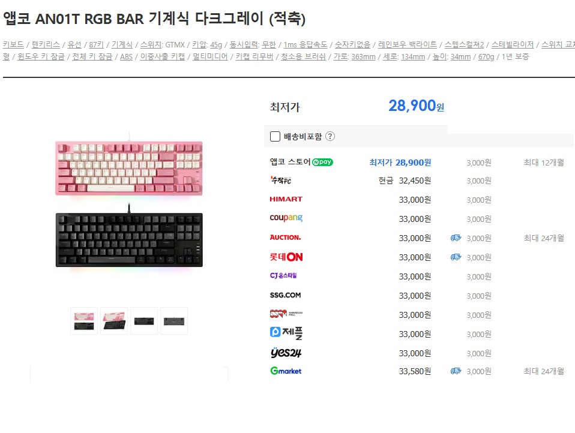
Task: Select fourth thumbnail of keyboard back
Action: tap(174, 321)
